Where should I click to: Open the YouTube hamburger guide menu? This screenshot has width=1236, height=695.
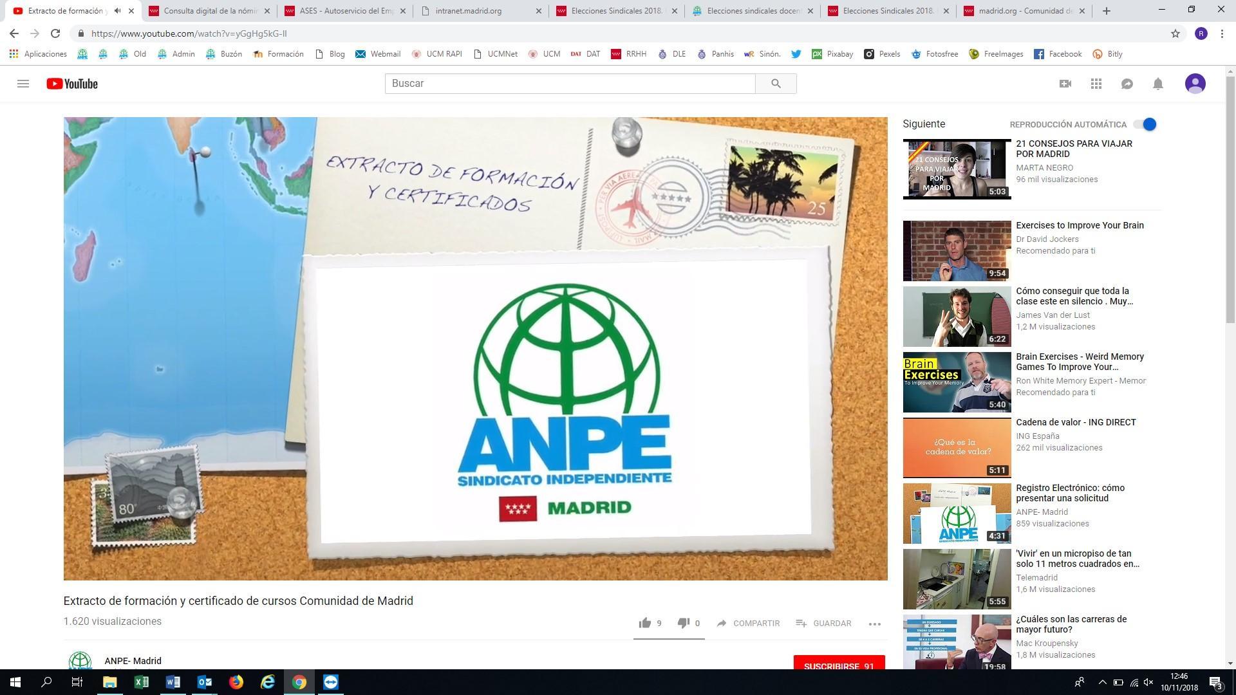[x=23, y=84]
